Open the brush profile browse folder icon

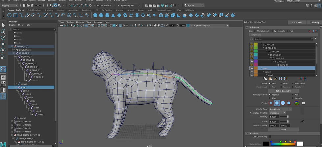(x=303, y=103)
